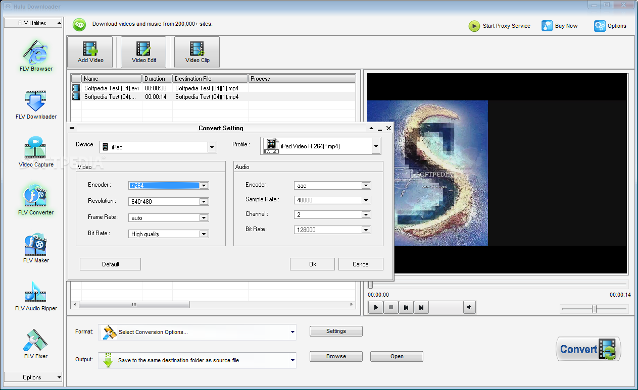Open the FLV Fixer tool

(35, 344)
